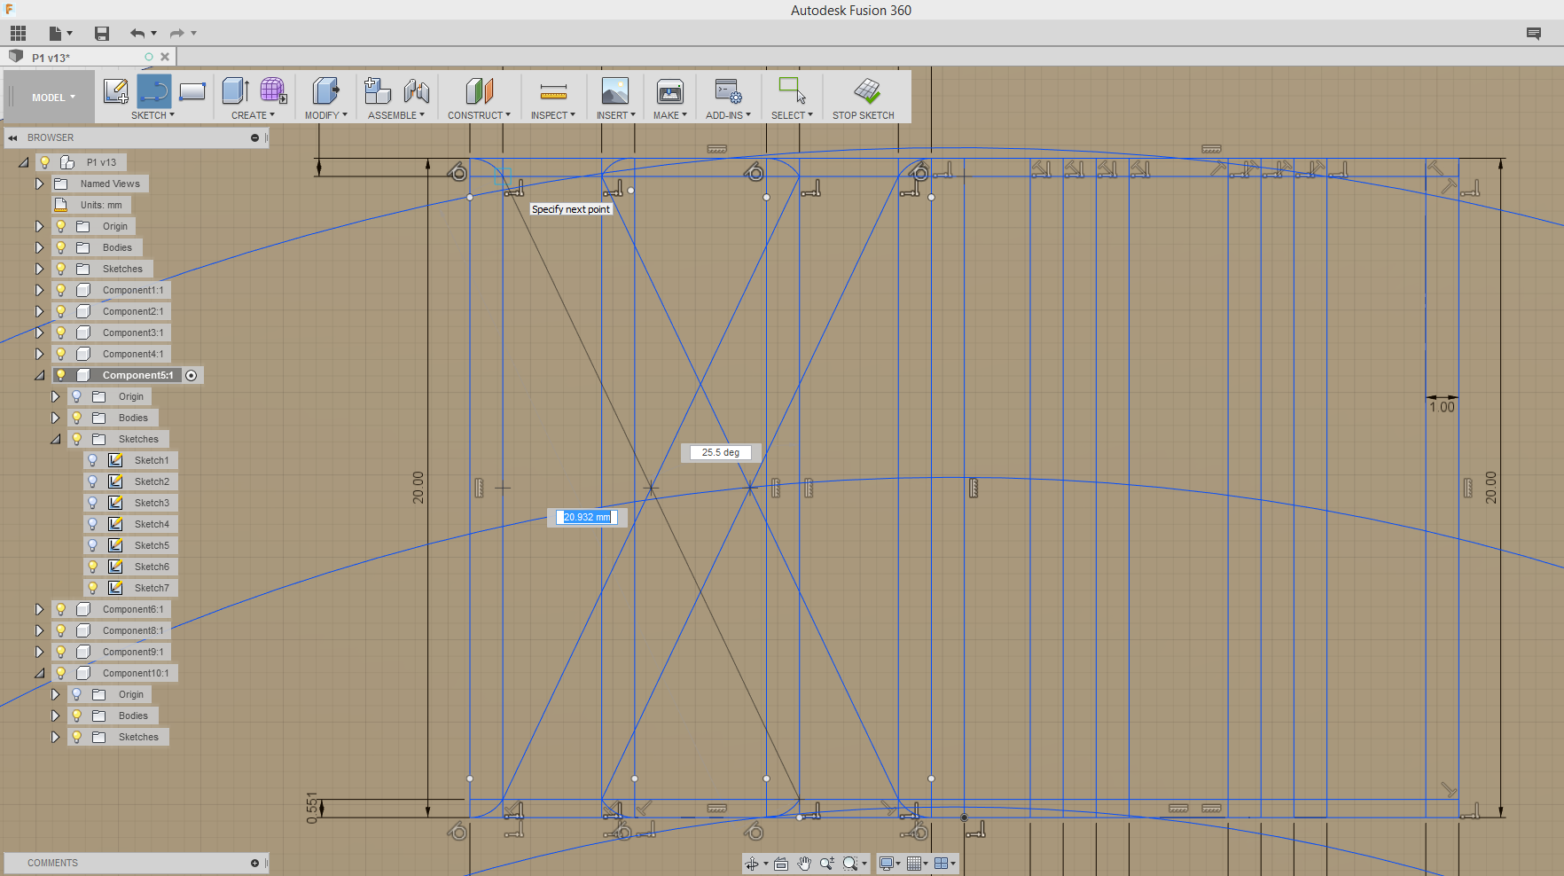The height and width of the screenshot is (876, 1564).
Task: Click the Construct plane icon
Action: tap(479, 91)
